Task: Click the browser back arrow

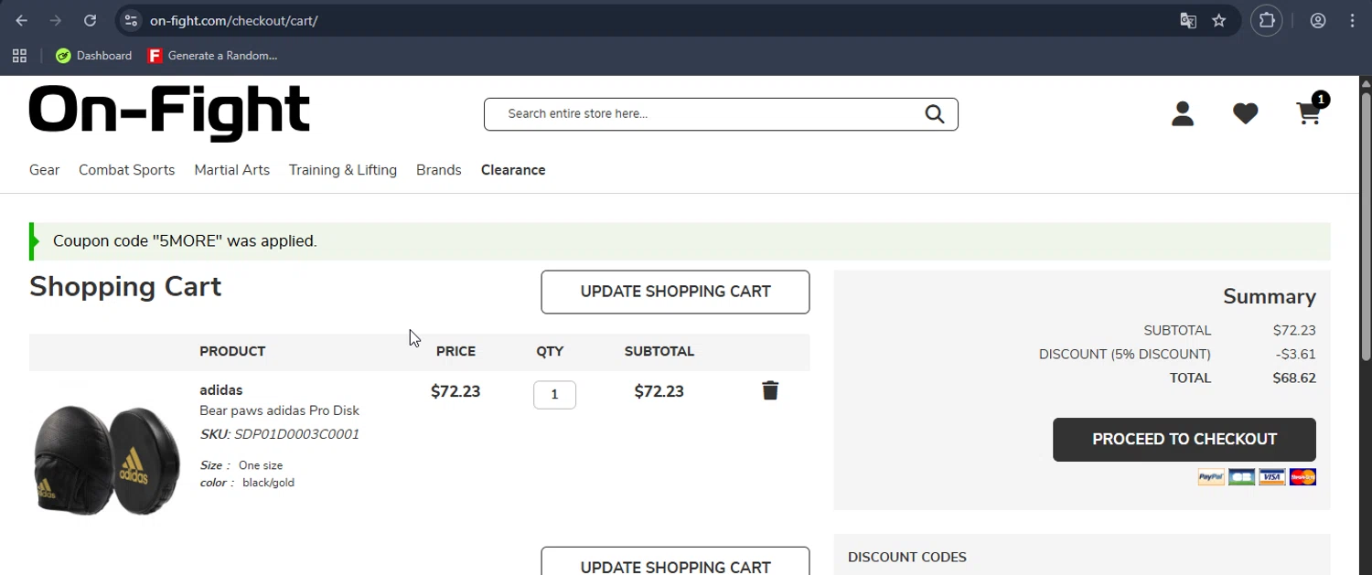Action: (21, 20)
